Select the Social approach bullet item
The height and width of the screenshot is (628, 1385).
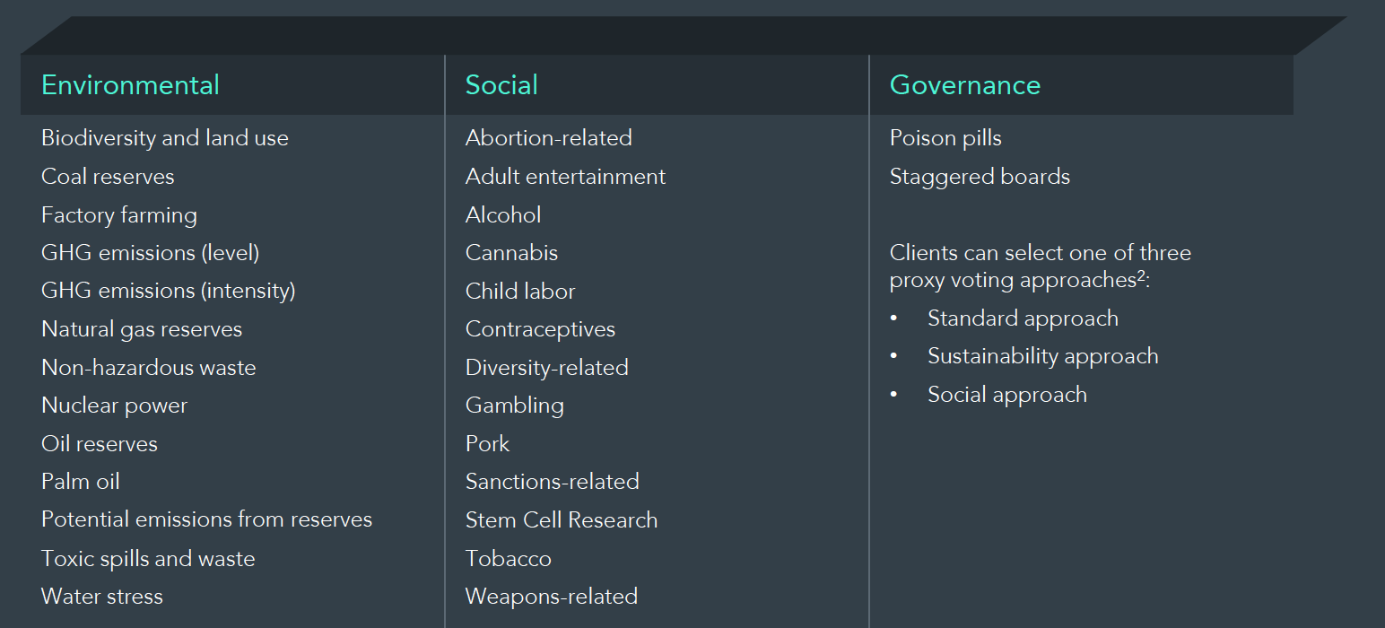pos(1006,395)
